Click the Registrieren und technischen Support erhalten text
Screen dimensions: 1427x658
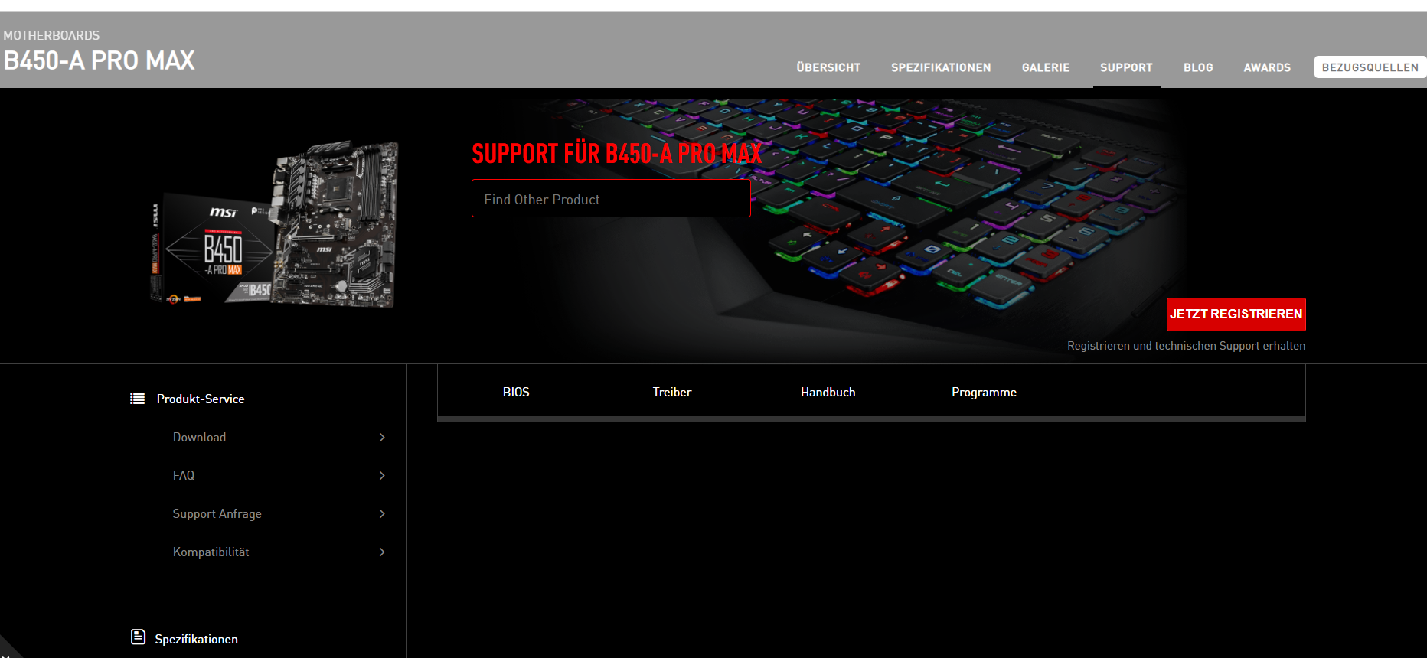[x=1187, y=346]
